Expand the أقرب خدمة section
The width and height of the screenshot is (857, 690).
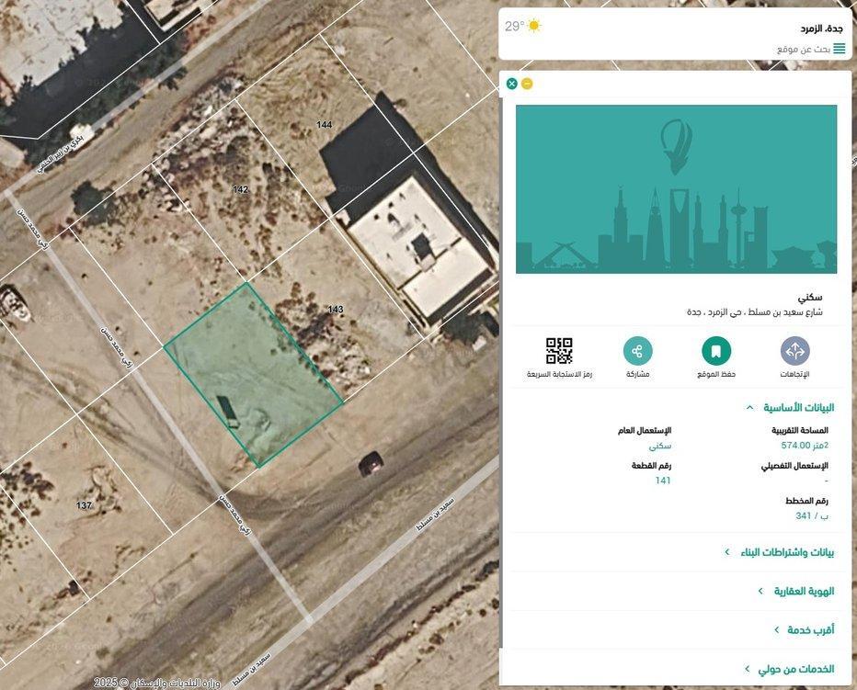pos(804,629)
